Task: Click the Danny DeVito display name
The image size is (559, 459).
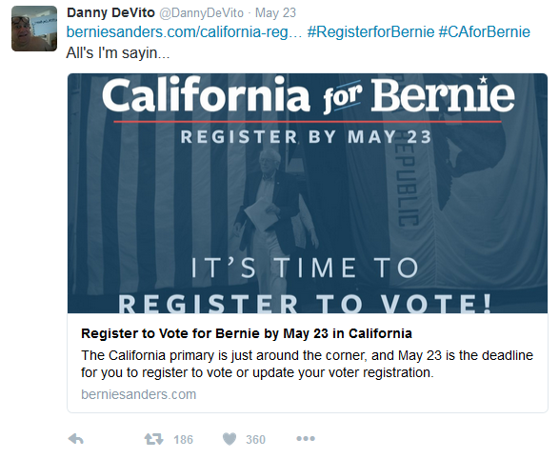Action: (x=110, y=12)
